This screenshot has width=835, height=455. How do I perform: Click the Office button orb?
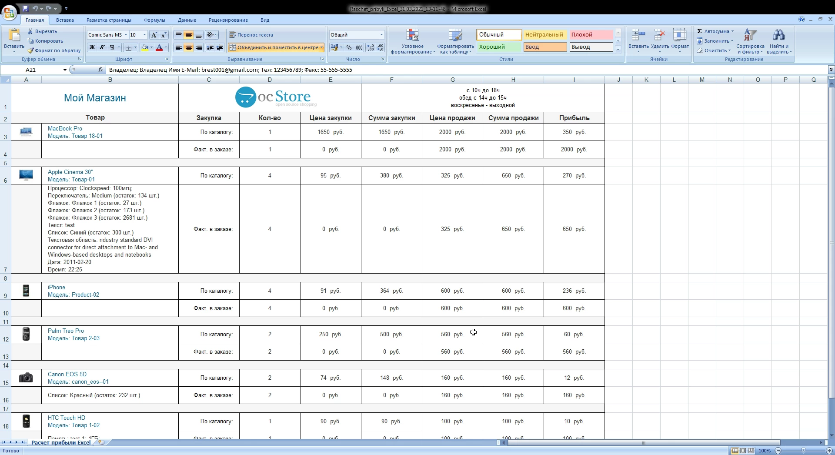point(9,12)
